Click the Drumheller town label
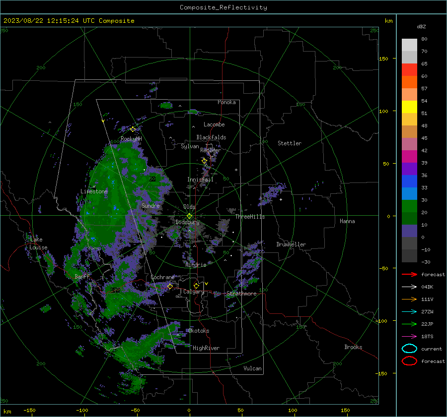This screenshot has height=417, width=447. pos(291,244)
